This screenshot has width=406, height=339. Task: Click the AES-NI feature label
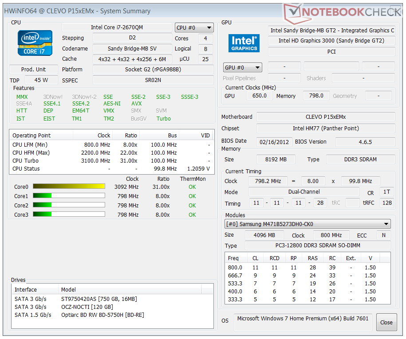112,103
